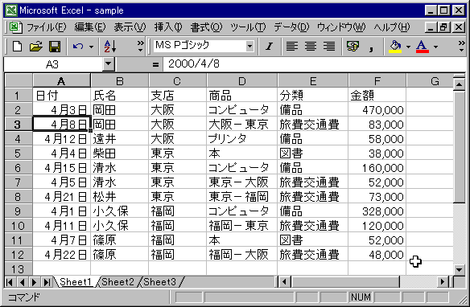Open the MS Pゴシック font dropdown
The image size is (470, 307).
(249, 47)
